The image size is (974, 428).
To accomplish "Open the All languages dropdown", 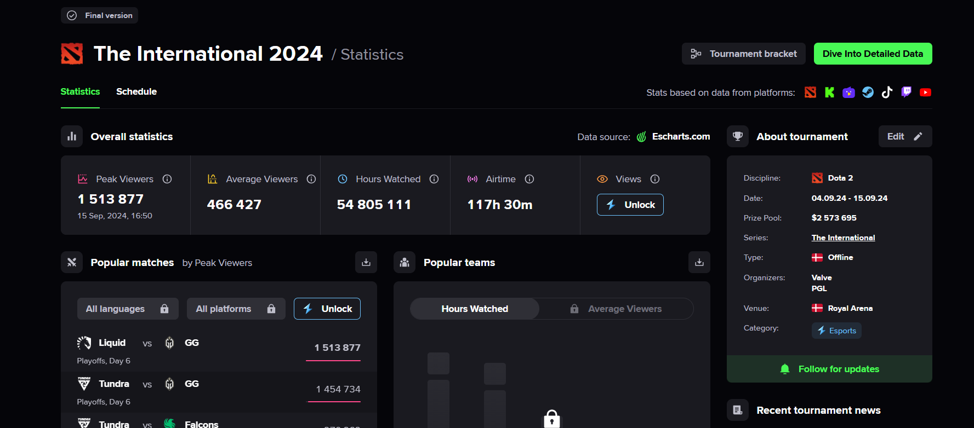I will (128, 309).
